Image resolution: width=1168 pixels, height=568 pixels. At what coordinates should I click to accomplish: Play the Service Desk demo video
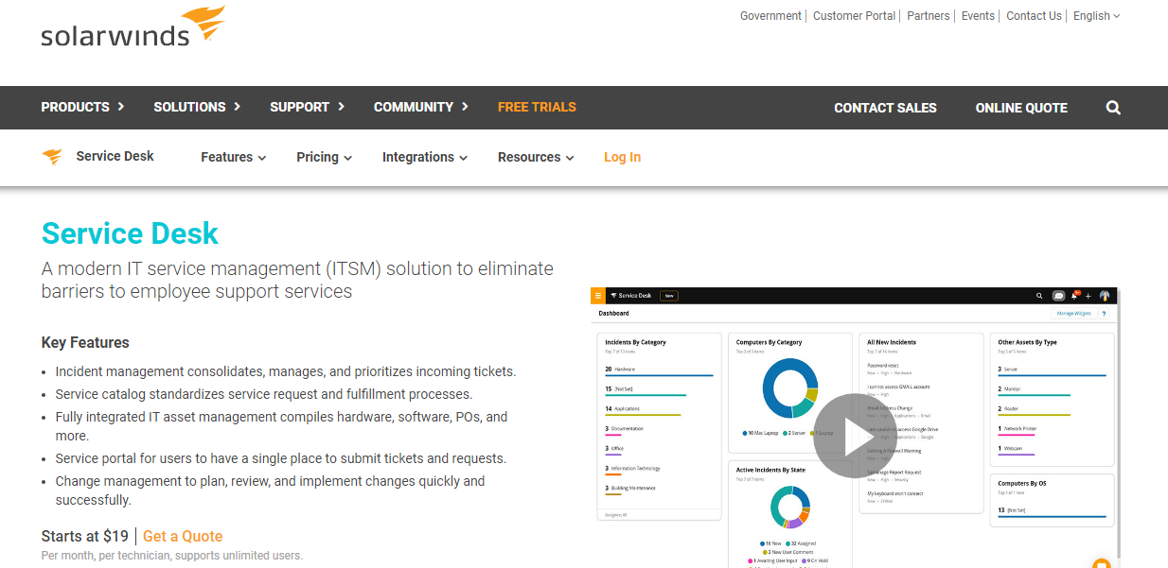(855, 436)
